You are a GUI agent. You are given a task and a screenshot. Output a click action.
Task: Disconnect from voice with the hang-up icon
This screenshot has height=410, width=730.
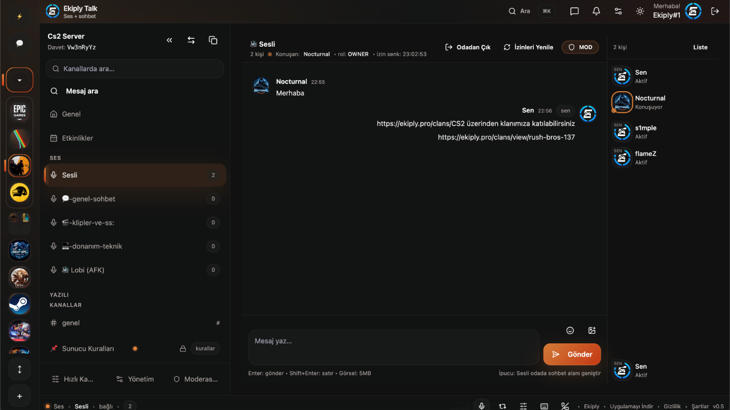565,406
